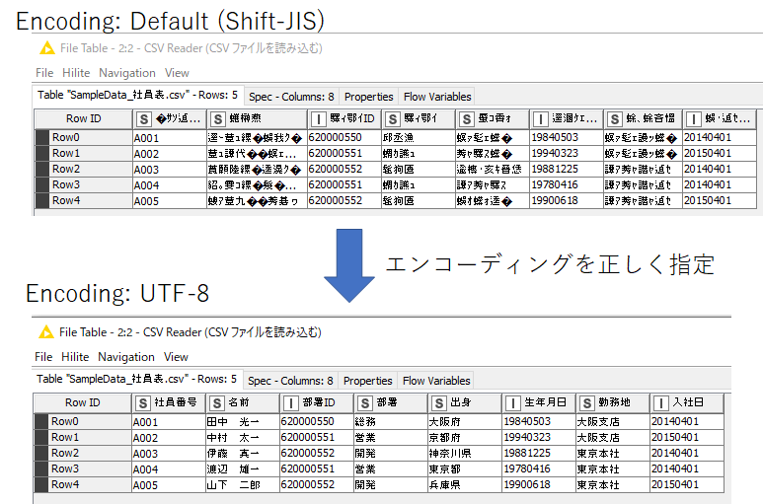Open the Navigation menu in the lower window
Image resolution: width=763 pixels, height=504 pixels.
click(126, 357)
